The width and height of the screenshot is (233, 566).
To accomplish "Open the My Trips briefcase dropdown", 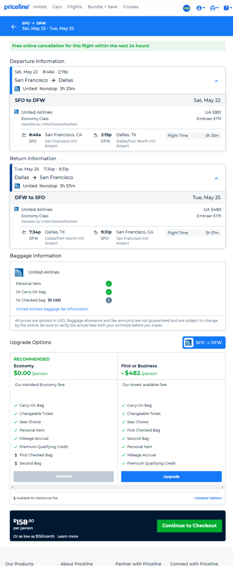I will pyautogui.click(x=214, y=8).
